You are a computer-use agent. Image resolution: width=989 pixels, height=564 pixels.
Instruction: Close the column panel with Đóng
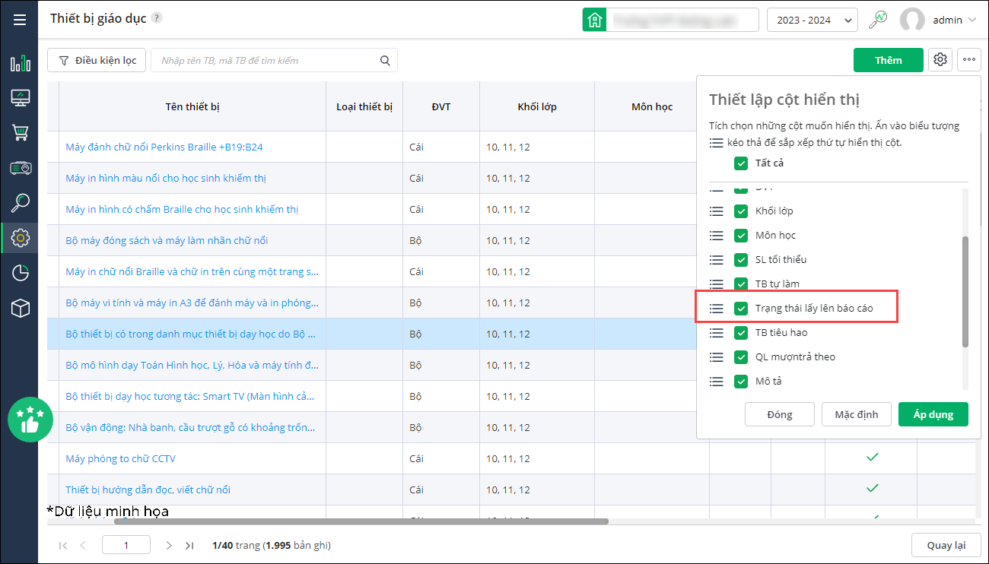(780, 414)
